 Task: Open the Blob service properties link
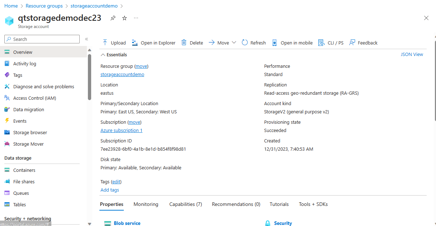pyautogui.click(x=127, y=223)
